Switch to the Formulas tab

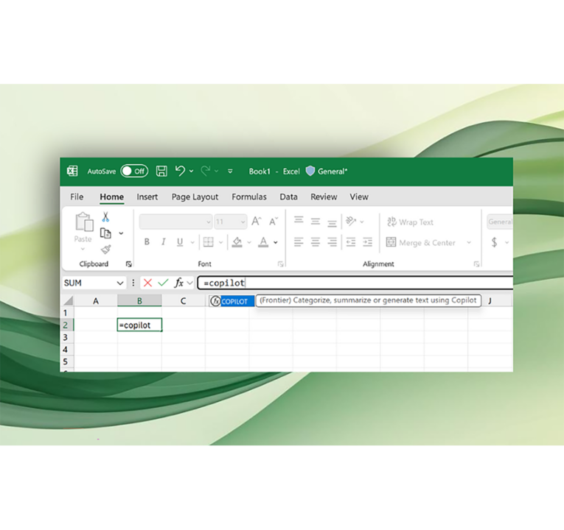[249, 197]
